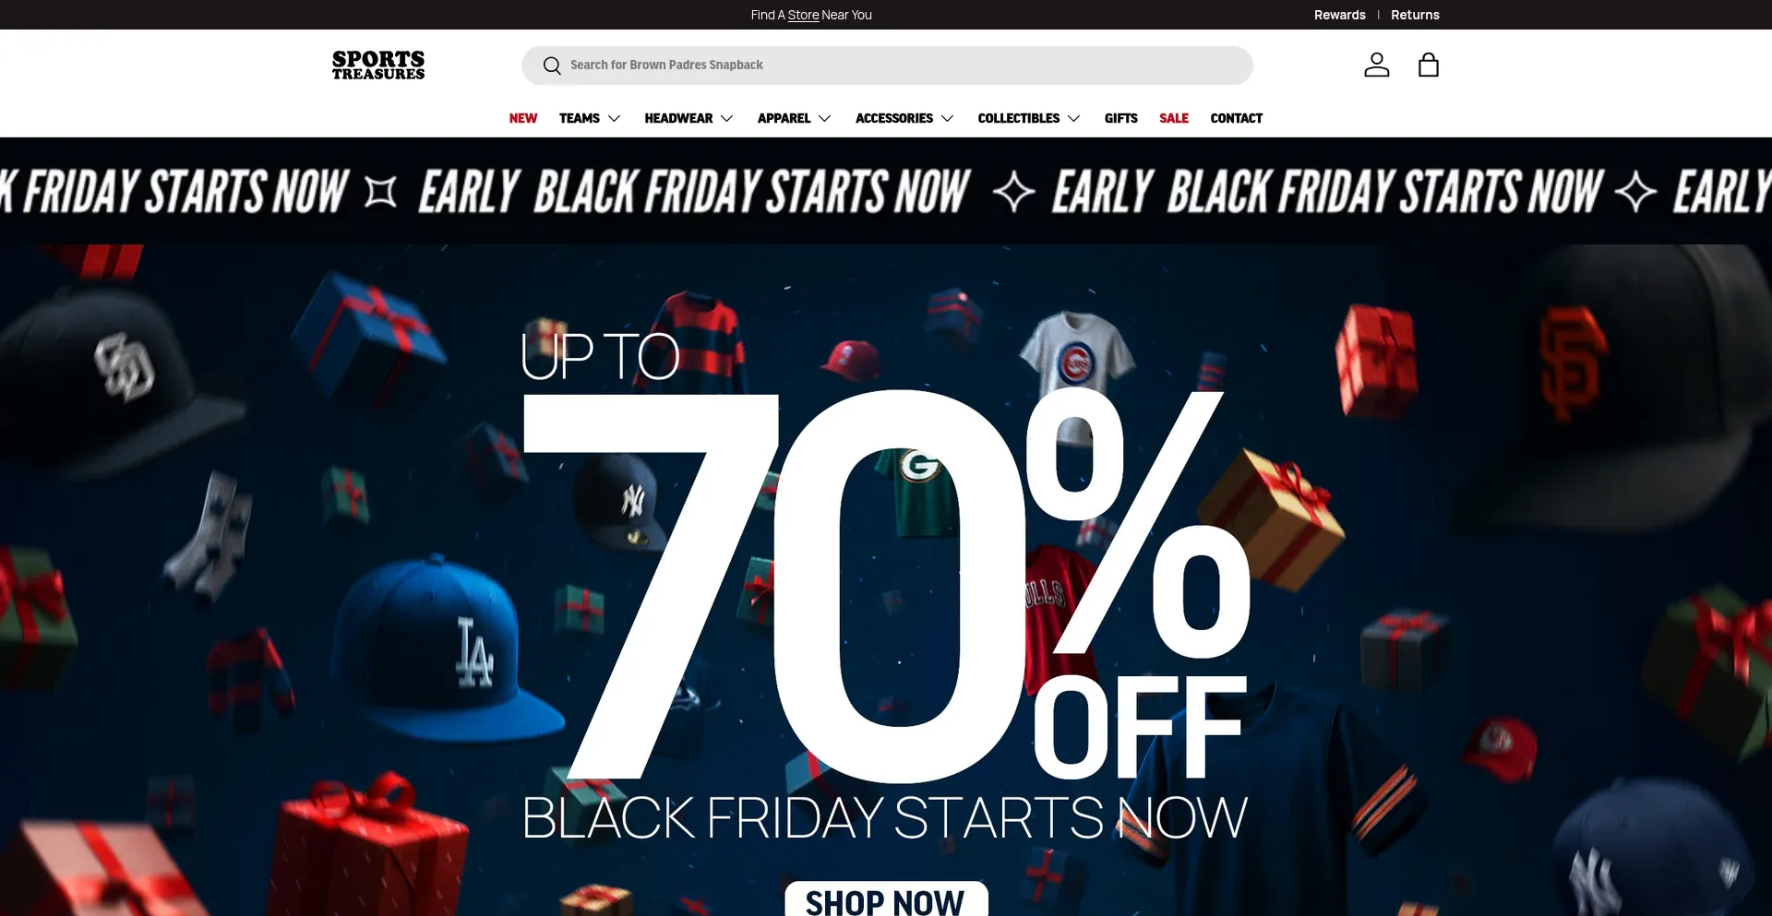Click the Returns link
This screenshot has height=916, width=1772.
tap(1415, 15)
